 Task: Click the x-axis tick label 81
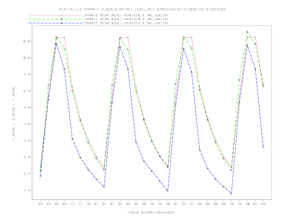(255, 204)
